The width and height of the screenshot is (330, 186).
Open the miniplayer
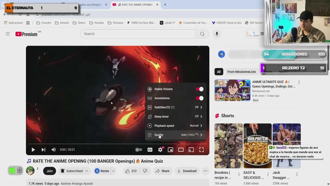pyautogui.click(x=170, y=150)
